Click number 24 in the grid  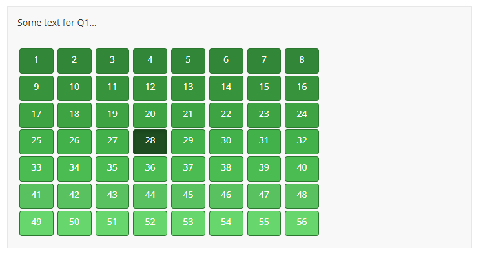click(x=302, y=115)
